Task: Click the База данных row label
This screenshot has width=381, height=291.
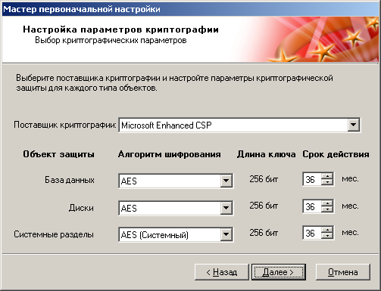Action: click(x=70, y=180)
